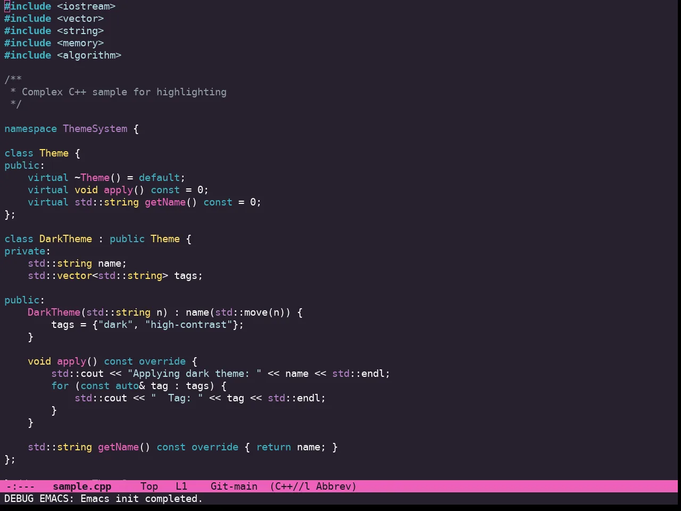This screenshot has height=511, width=681.
Task: Click the 'for' keyword in the loop
Action: pyautogui.click(x=60, y=386)
